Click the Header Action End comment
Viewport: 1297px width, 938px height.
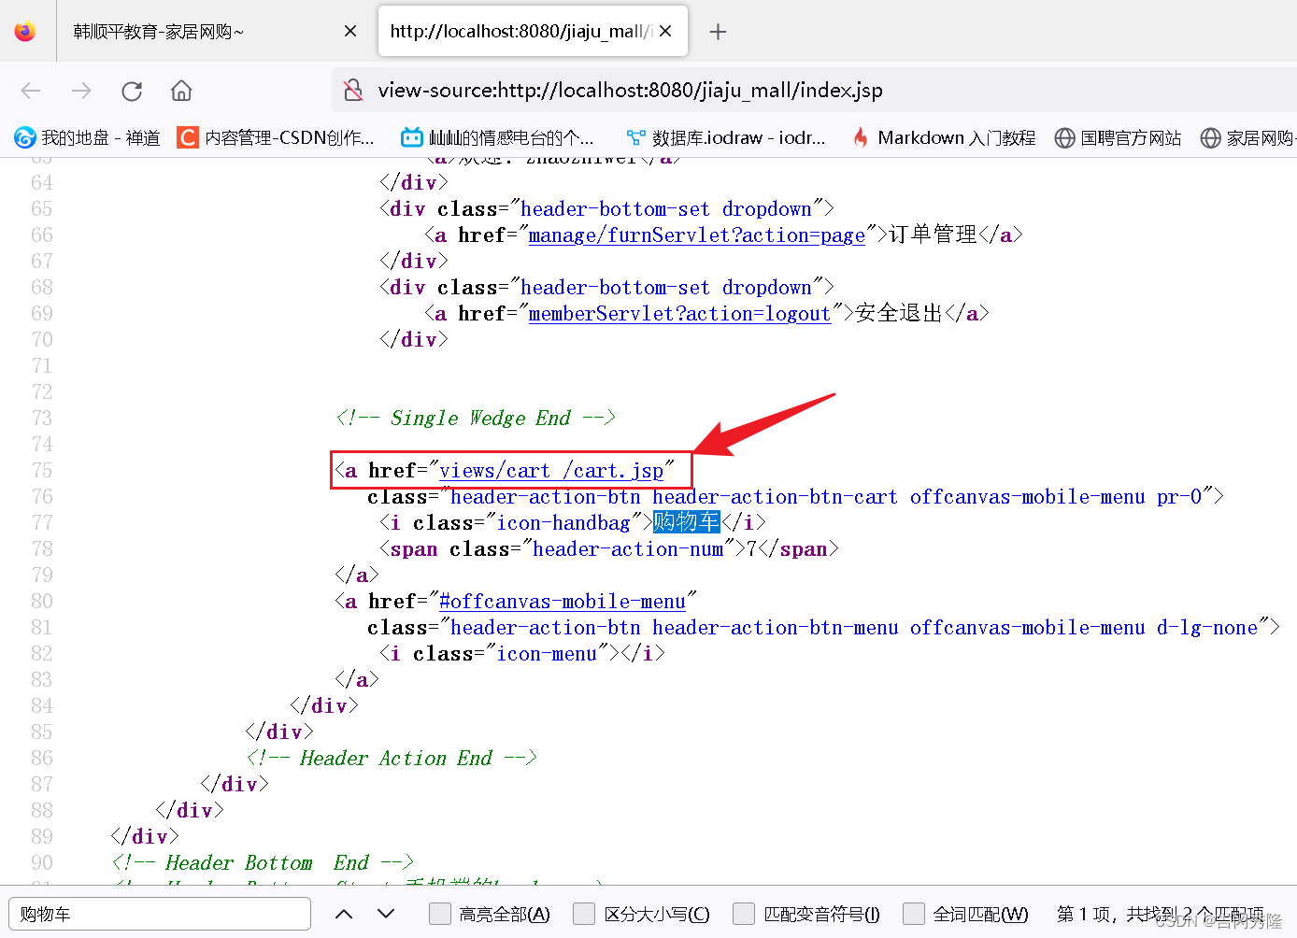tap(391, 759)
